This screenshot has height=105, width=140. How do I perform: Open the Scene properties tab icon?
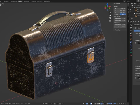click(131, 33)
